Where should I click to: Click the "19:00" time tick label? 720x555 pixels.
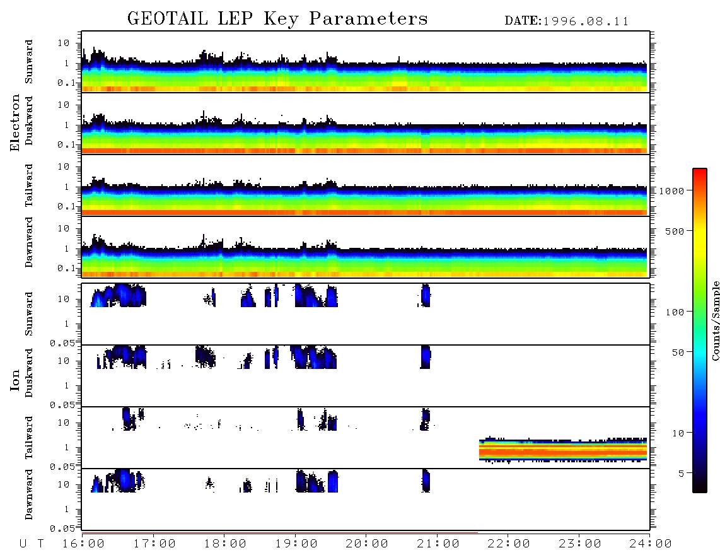296,544
